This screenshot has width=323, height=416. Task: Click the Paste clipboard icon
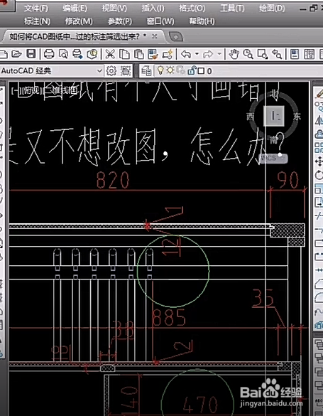[x=138, y=54]
